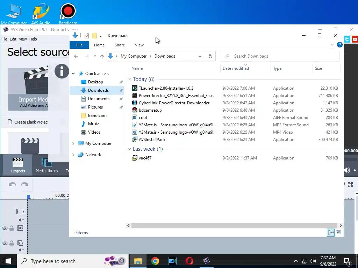This screenshot has width=358, height=268.
Task: Open Chrome from the taskbar
Action: tap(155, 261)
